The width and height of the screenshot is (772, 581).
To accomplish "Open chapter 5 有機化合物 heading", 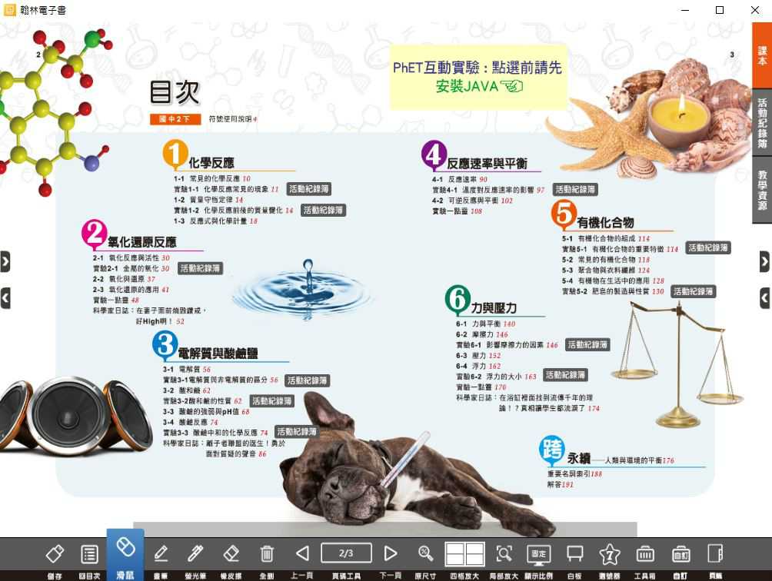I will pyautogui.click(x=606, y=222).
